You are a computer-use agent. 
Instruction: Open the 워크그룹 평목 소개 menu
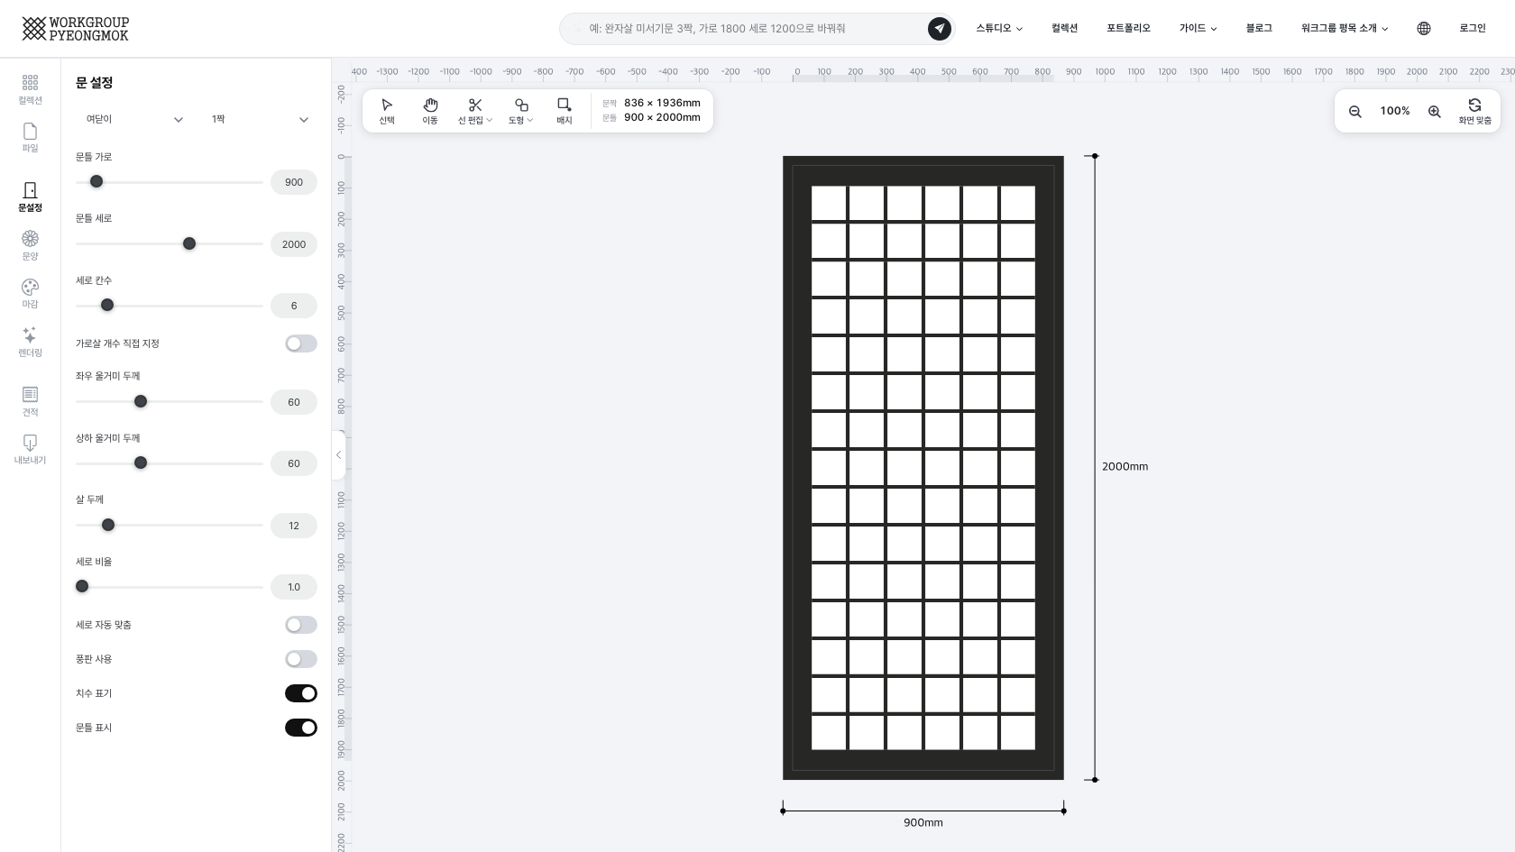(x=1345, y=29)
